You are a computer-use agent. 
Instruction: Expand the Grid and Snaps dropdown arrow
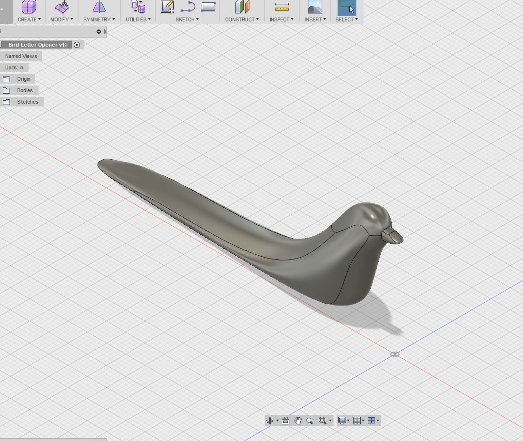pos(363,421)
